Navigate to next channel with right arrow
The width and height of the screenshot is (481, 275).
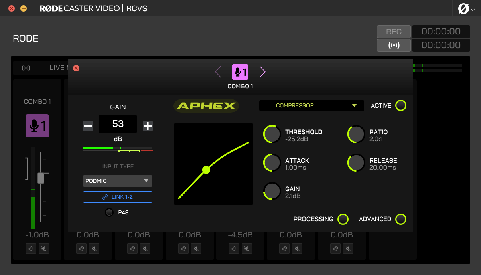pyautogui.click(x=262, y=72)
